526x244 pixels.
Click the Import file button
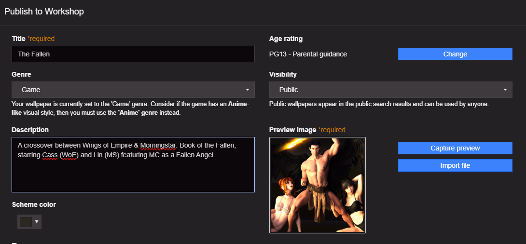pyautogui.click(x=455, y=165)
